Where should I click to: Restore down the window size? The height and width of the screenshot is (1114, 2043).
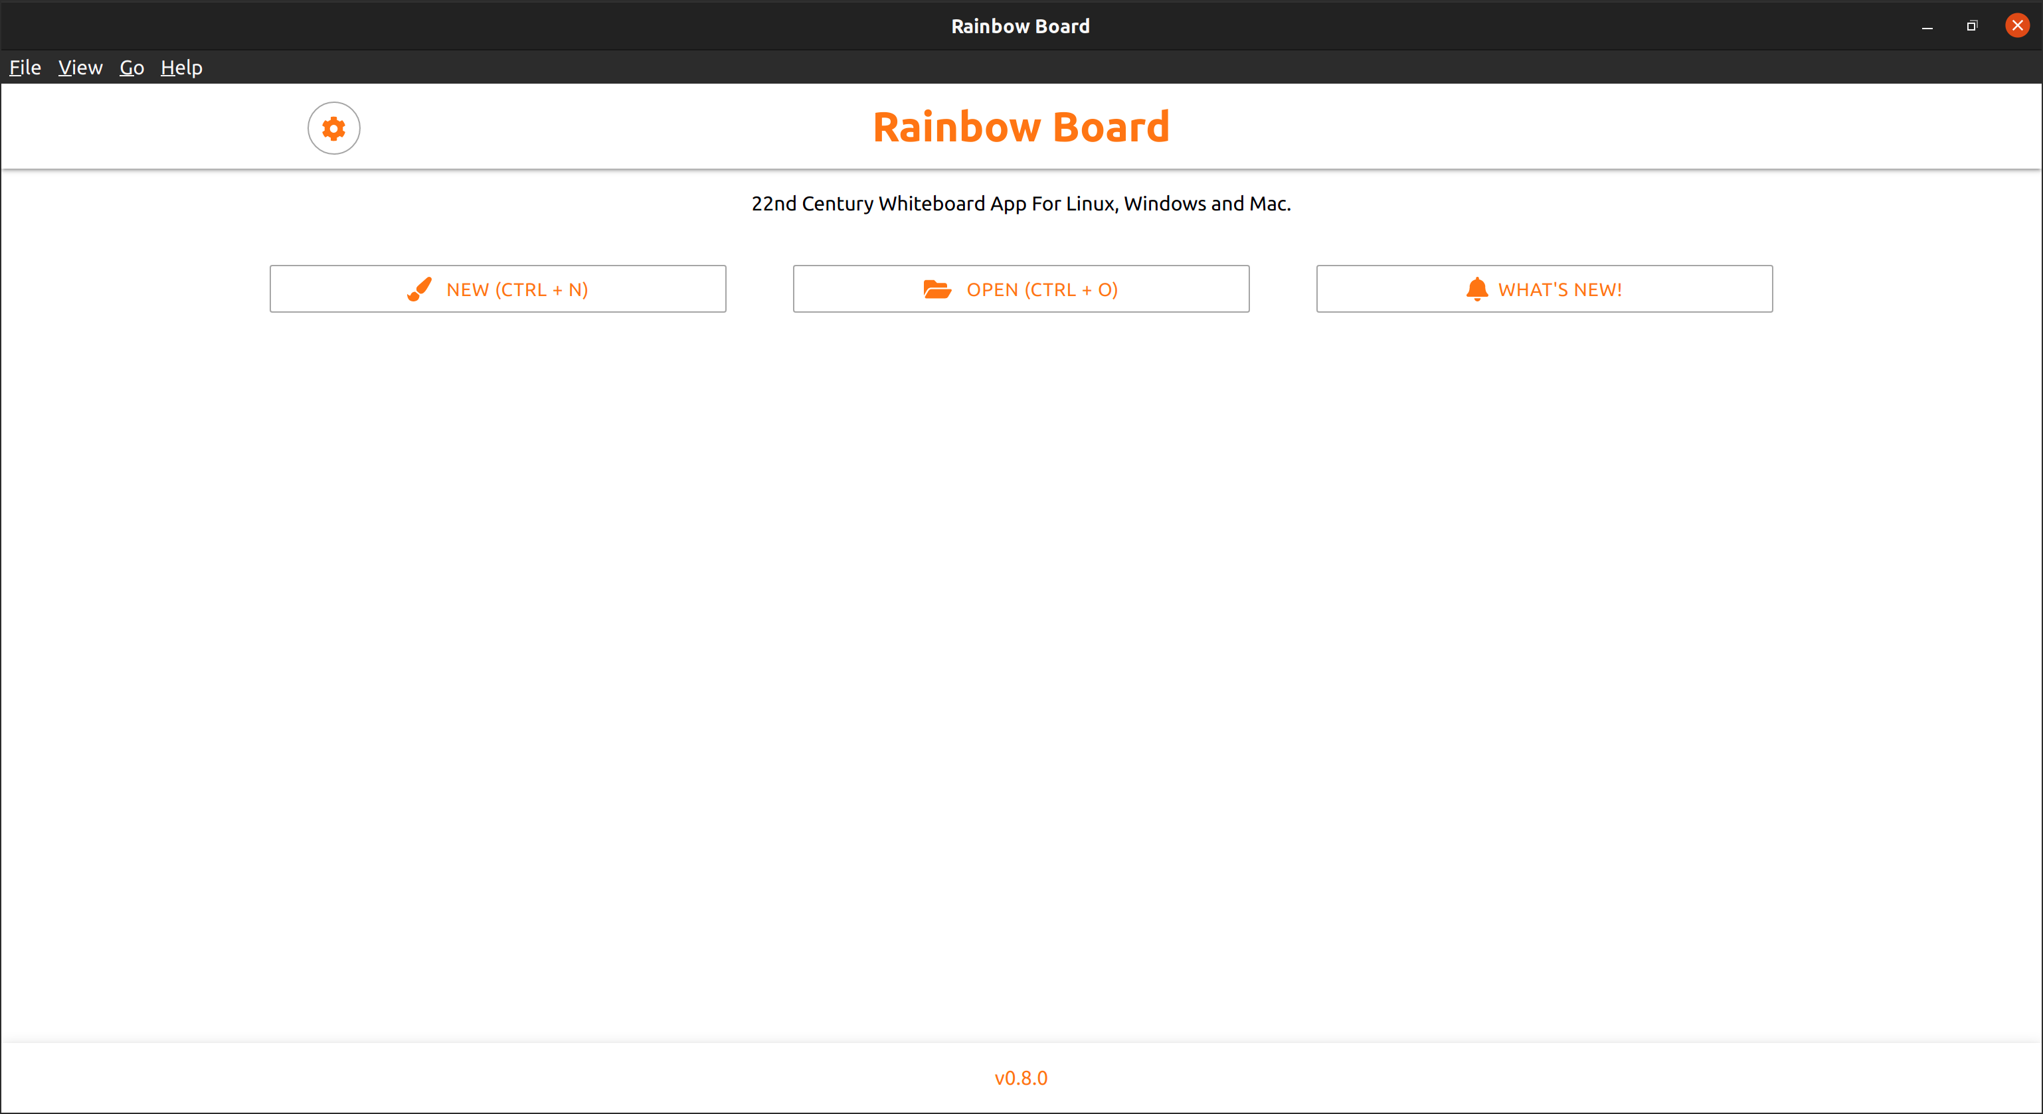1972,26
